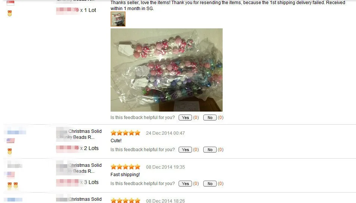This screenshot has width=356, height=203.
Task: Click Yes under the bead photo review
Action: point(185,118)
